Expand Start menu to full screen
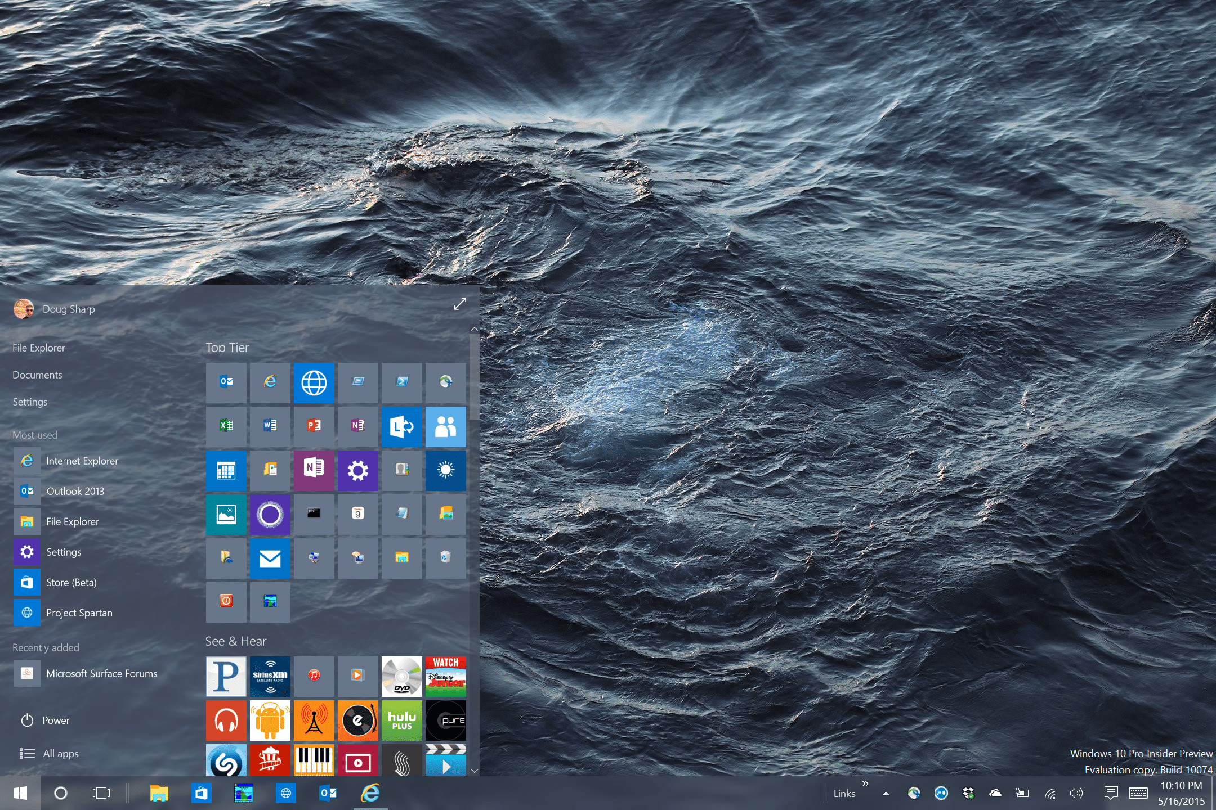 coord(460,304)
